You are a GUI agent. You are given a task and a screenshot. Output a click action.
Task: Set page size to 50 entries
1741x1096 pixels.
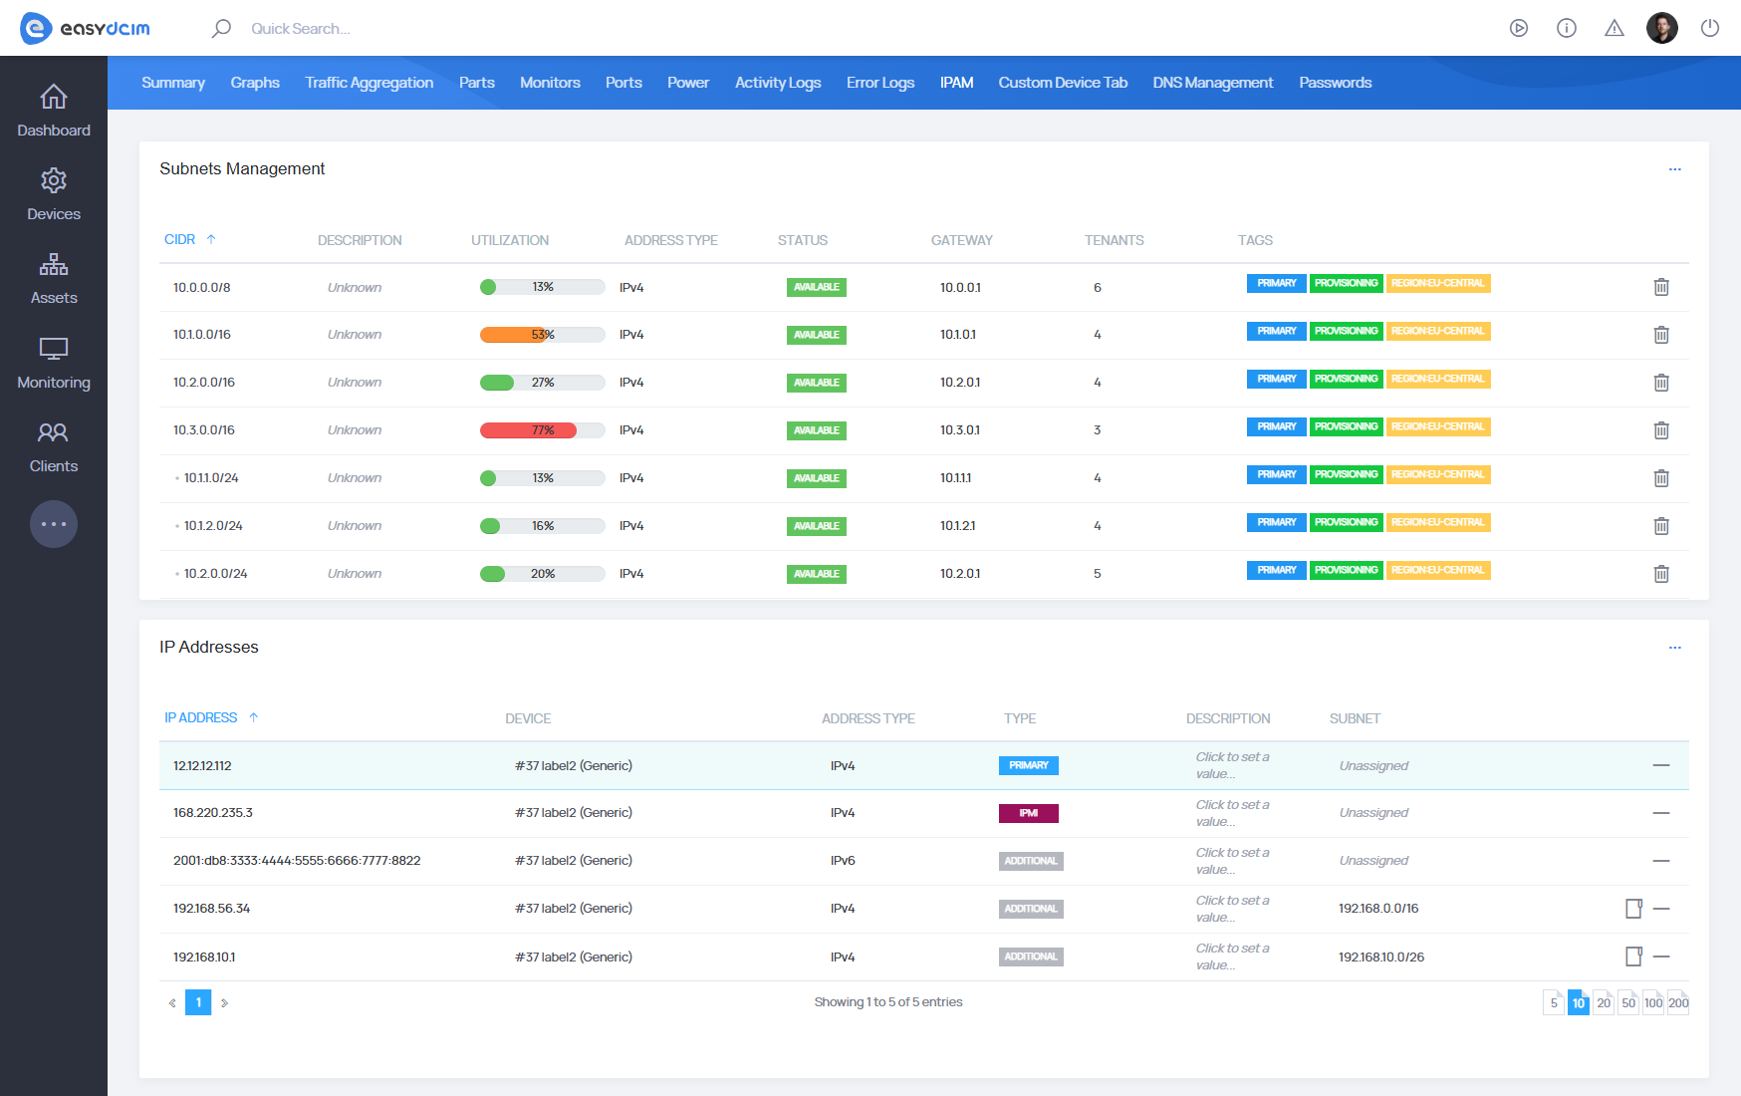tap(1628, 1002)
